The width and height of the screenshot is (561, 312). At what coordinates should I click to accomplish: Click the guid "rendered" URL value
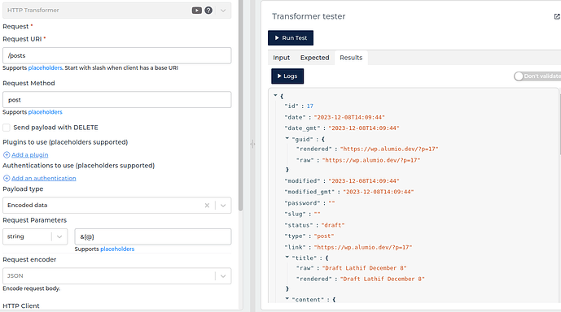tap(389, 149)
